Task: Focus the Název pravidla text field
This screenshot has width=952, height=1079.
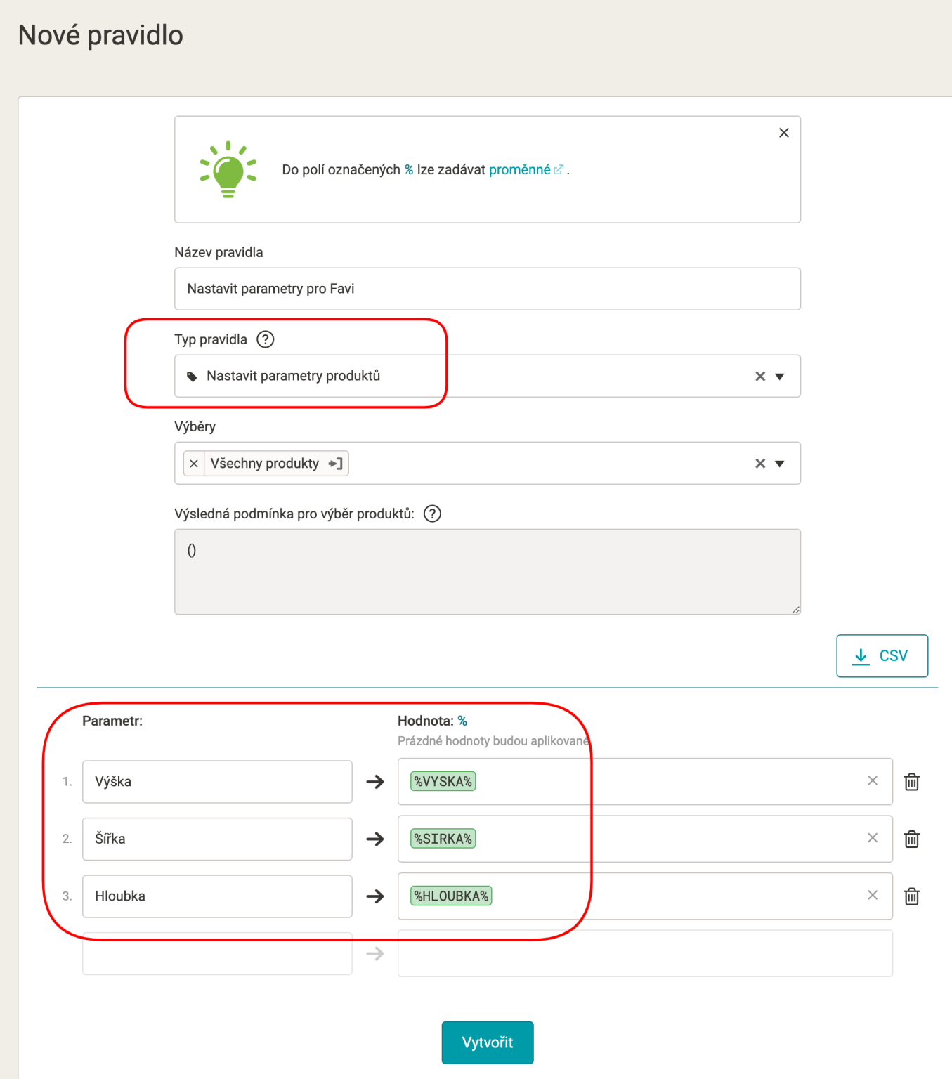Action: click(x=487, y=289)
